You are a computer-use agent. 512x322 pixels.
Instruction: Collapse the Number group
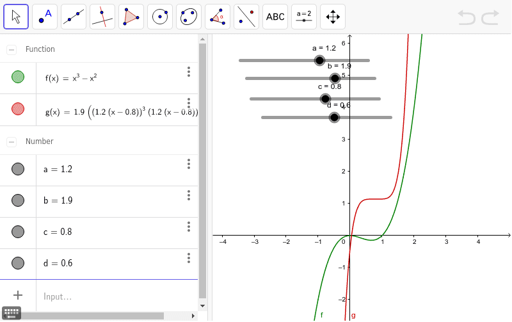click(12, 141)
